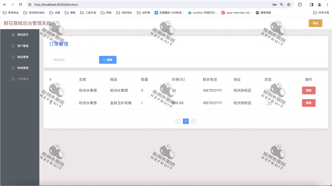Enable status toggle on the 金枝玉叶玫瑰 order
The width and height of the screenshot is (332, 186).
tap(269, 102)
